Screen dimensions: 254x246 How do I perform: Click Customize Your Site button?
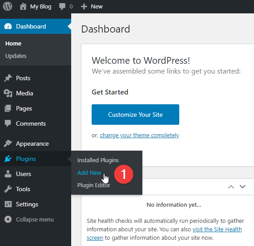135,115
